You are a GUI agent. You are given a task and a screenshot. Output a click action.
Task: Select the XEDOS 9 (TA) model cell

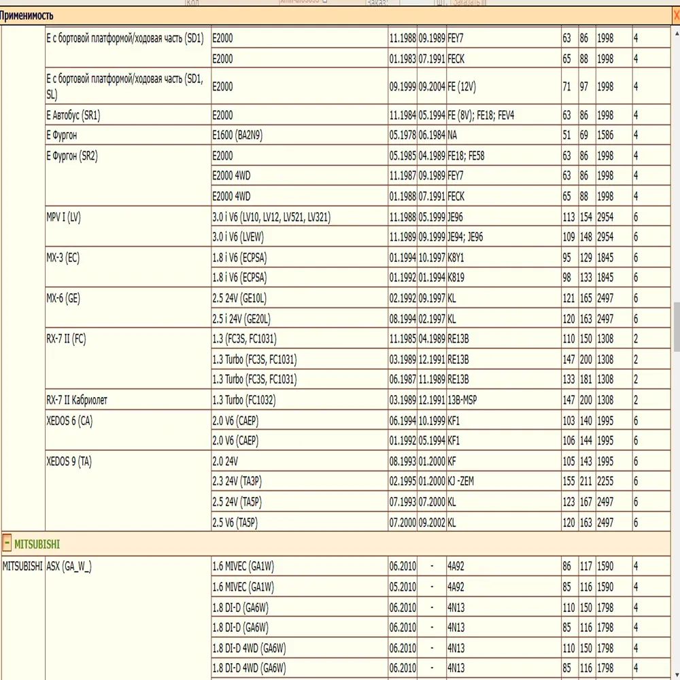[x=69, y=461]
